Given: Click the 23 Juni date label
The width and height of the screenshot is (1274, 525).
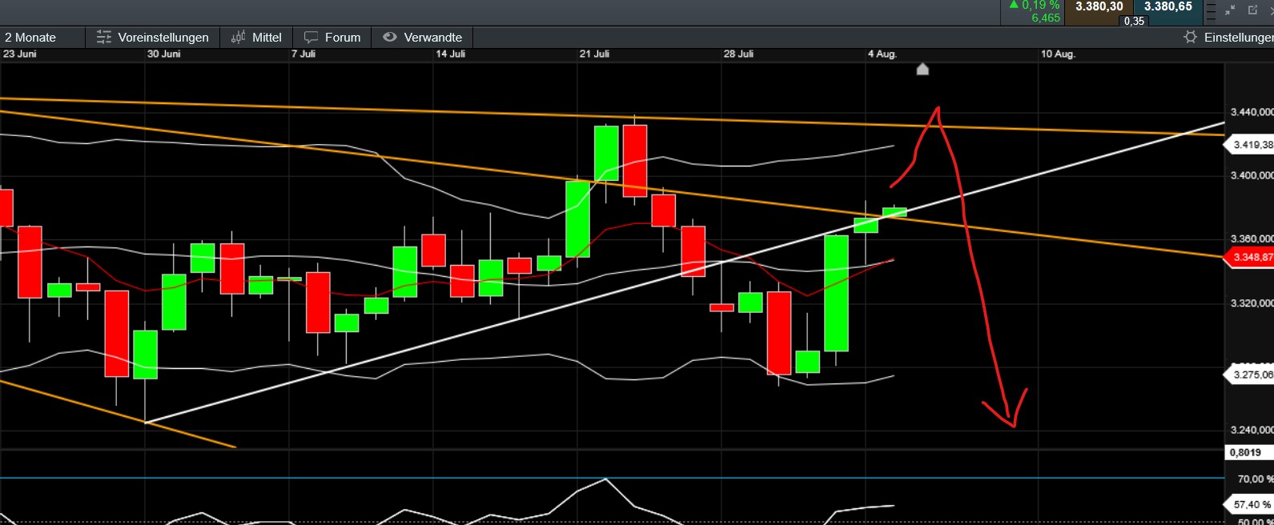Looking at the screenshot, I should tap(20, 54).
